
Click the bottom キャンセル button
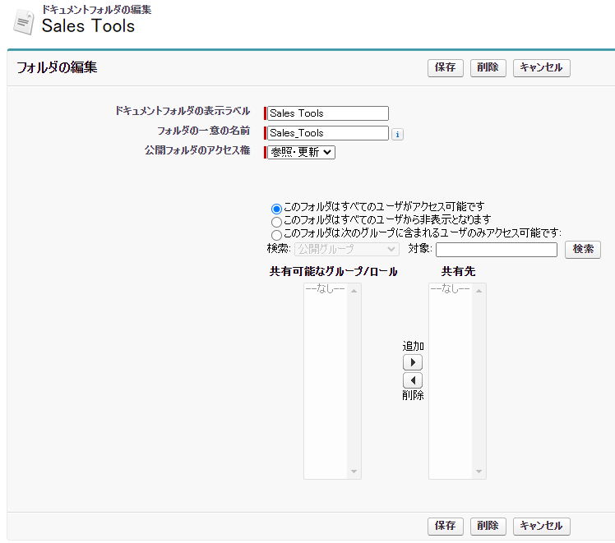coord(541,526)
